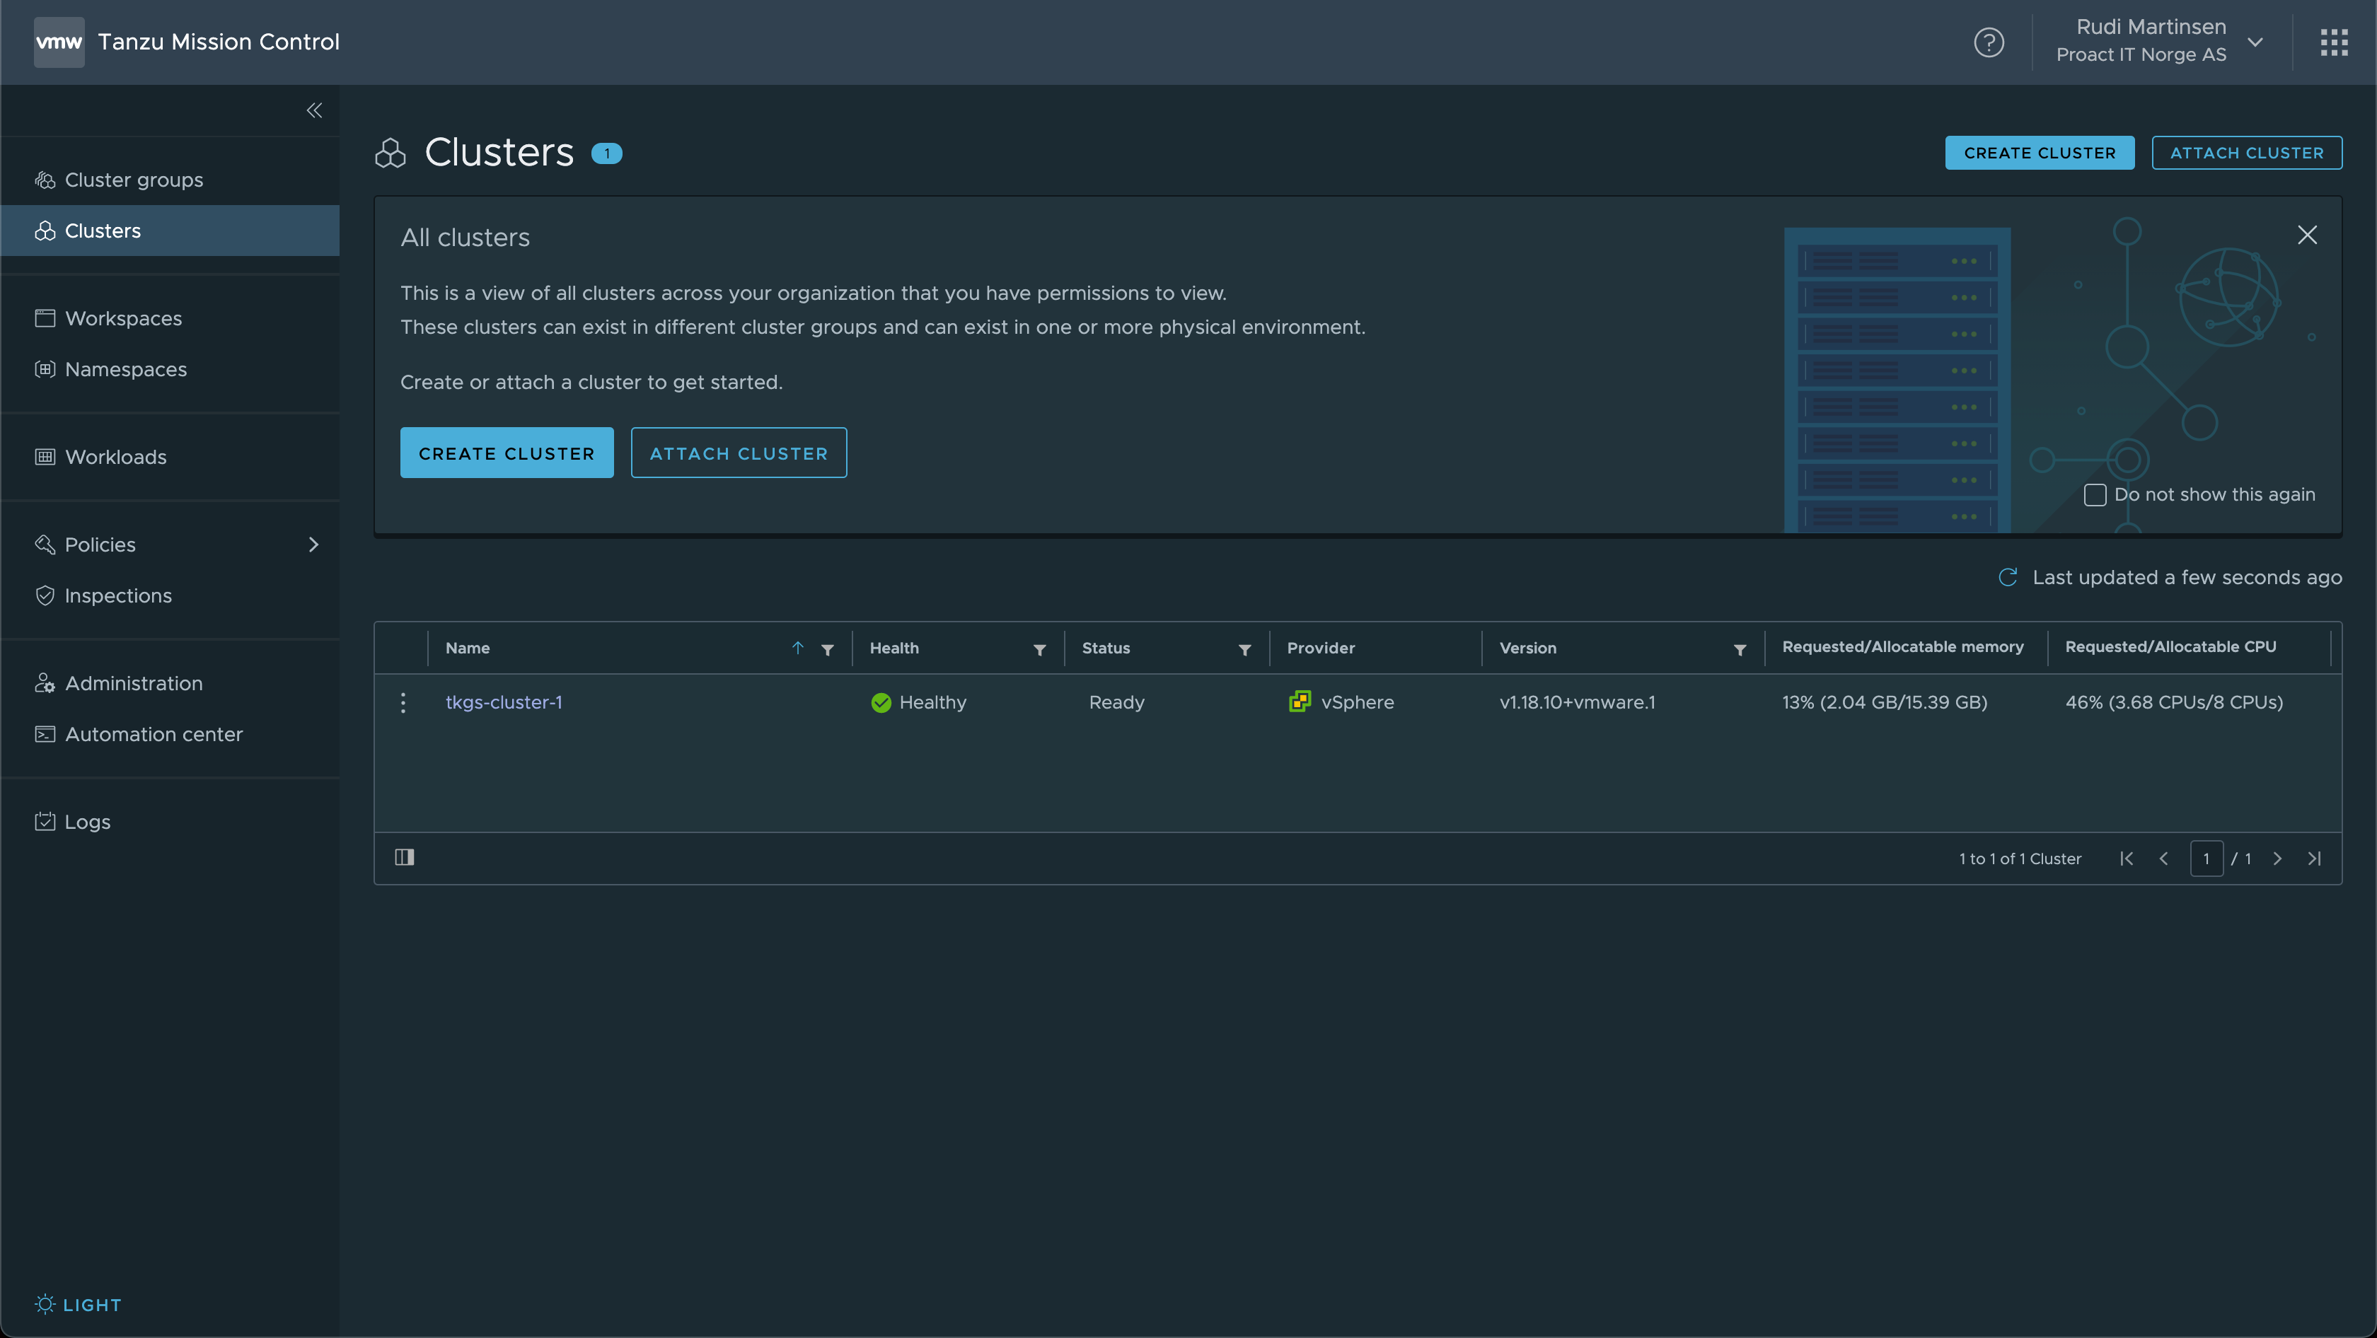Click the Workspaces icon in sidebar

44,318
